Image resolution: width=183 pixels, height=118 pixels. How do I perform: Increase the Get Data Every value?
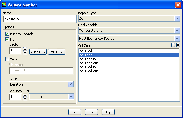tap(25, 95)
